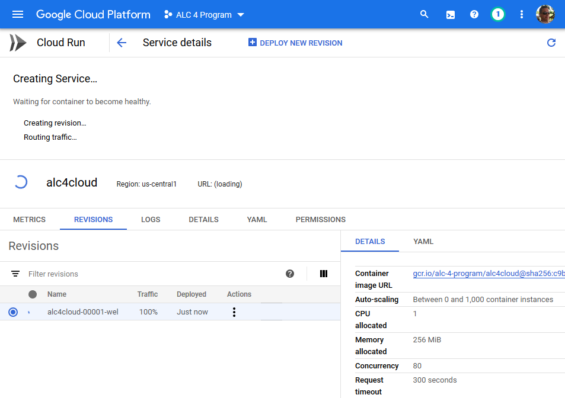565x398 pixels.
Task: Click the loading spinner beside alc4cloud
Action: [21, 182]
